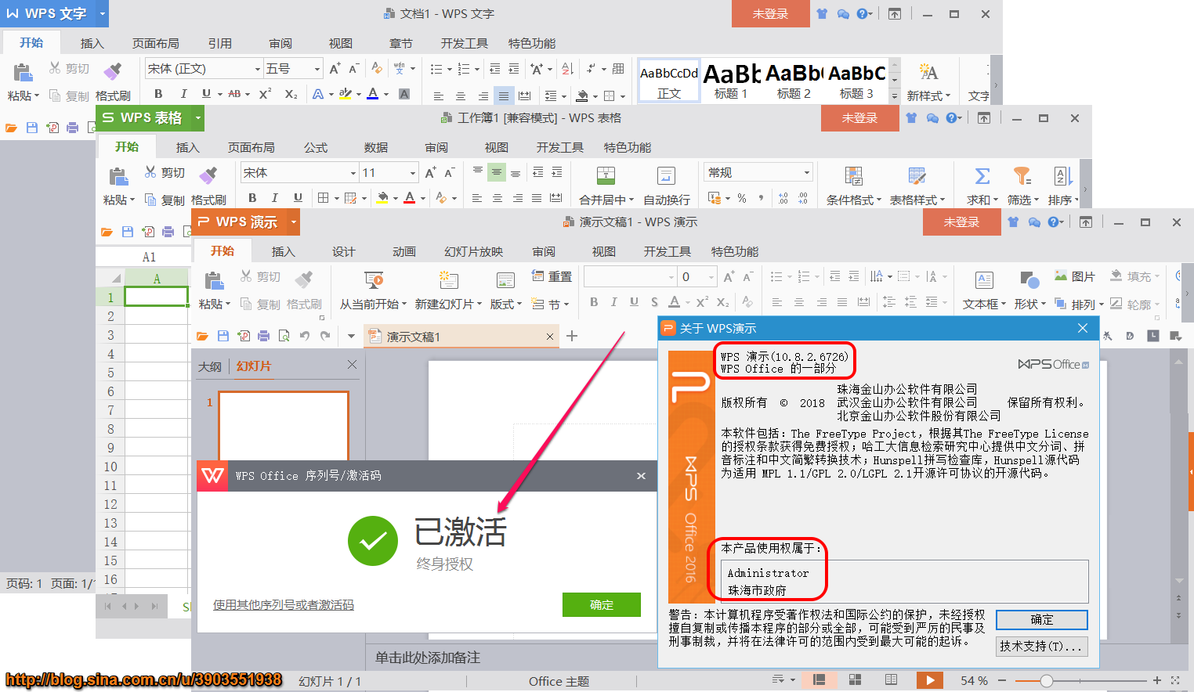Image resolution: width=1194 pixels, height=692 pixels.
Task: Click orange play slideshow button in status bar
Action: [x=929, y=680]
